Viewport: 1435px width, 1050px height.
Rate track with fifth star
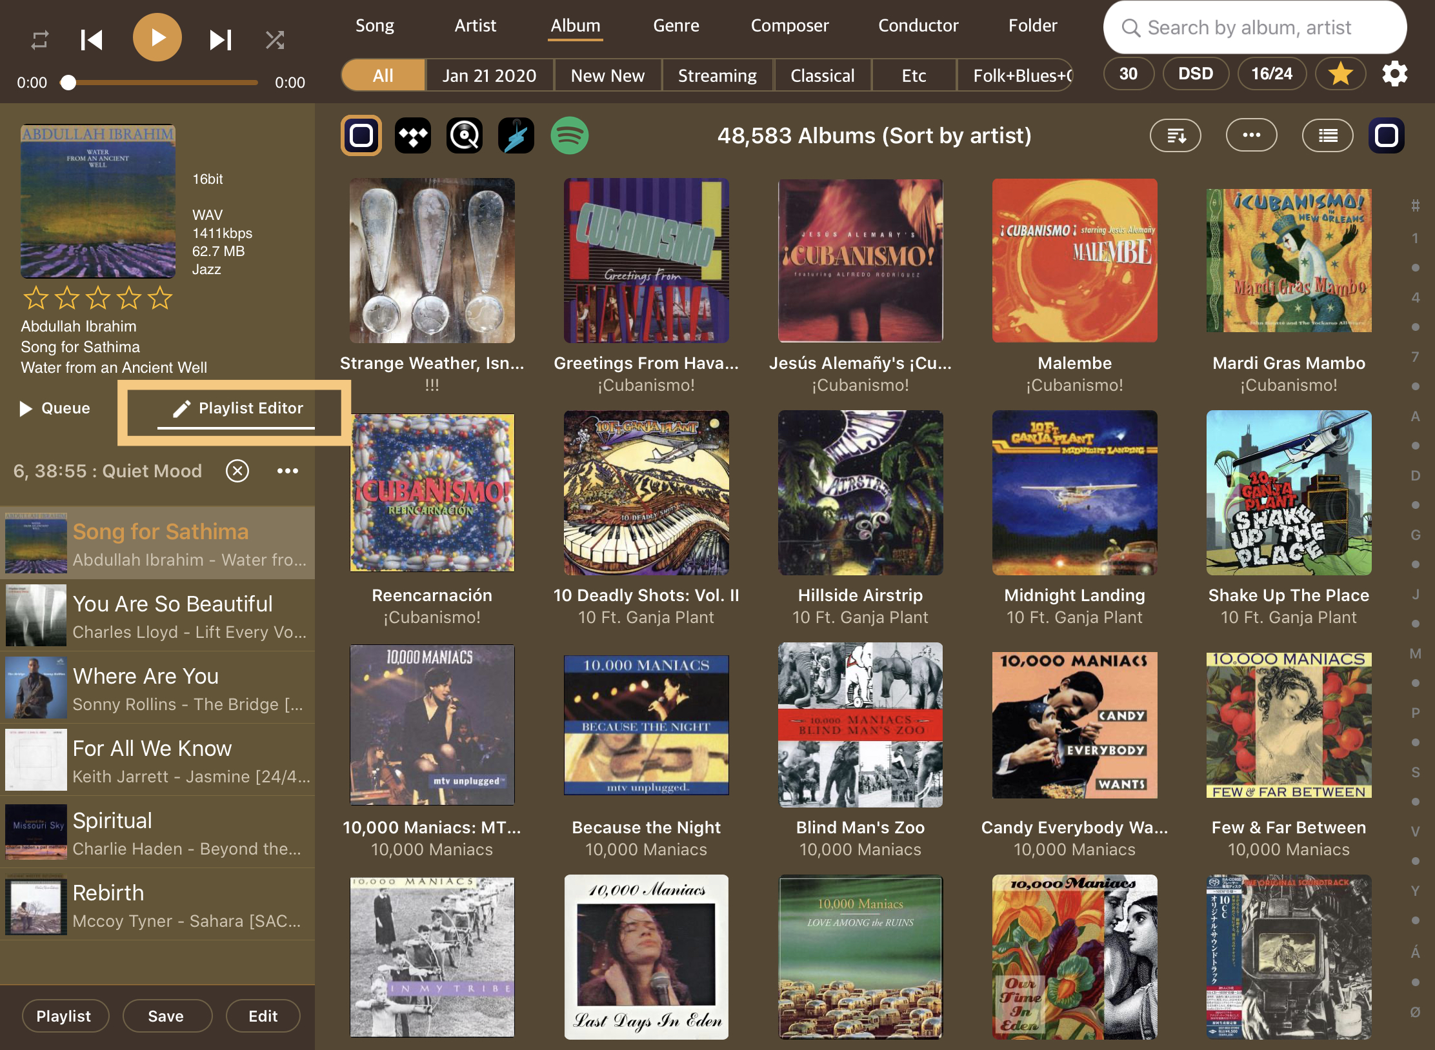coord(160,298)
